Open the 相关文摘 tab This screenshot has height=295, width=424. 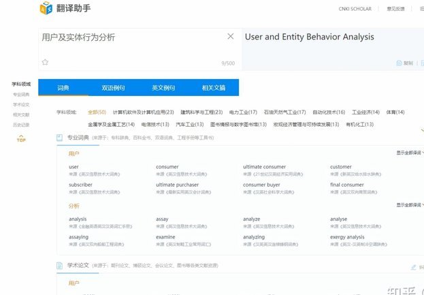point(214,88)
